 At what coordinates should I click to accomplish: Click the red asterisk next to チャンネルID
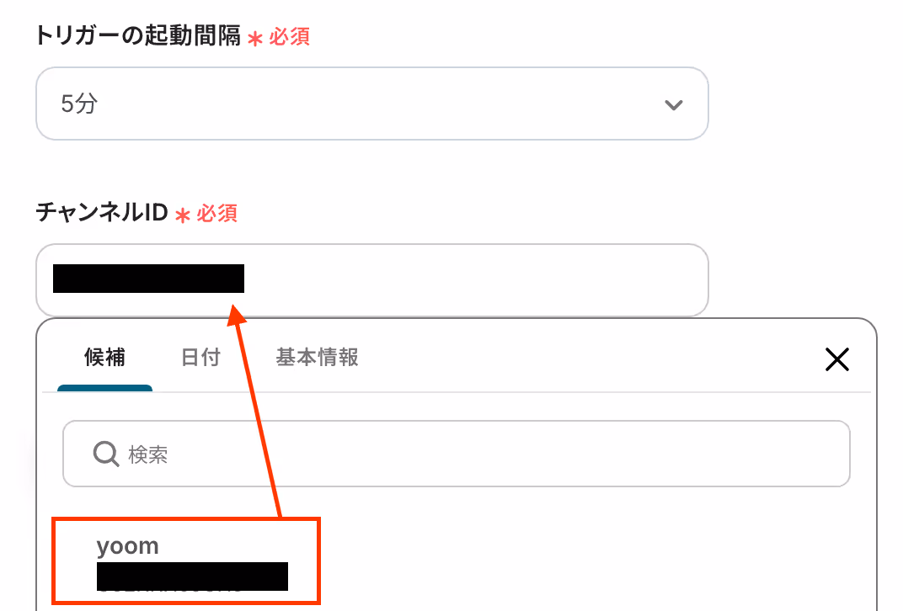click(x=183, y=215)
